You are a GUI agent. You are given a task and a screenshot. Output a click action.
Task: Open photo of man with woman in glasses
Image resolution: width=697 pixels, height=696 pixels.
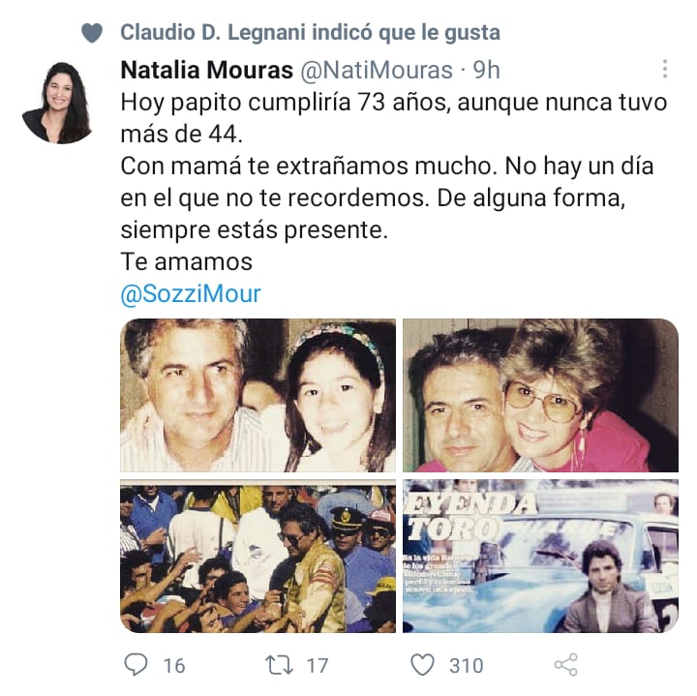[540, 395]
